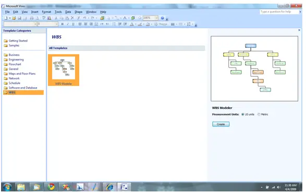306x193 pixels.
Task: Open the New document dropdown arrow
Action: coord(9,18)
